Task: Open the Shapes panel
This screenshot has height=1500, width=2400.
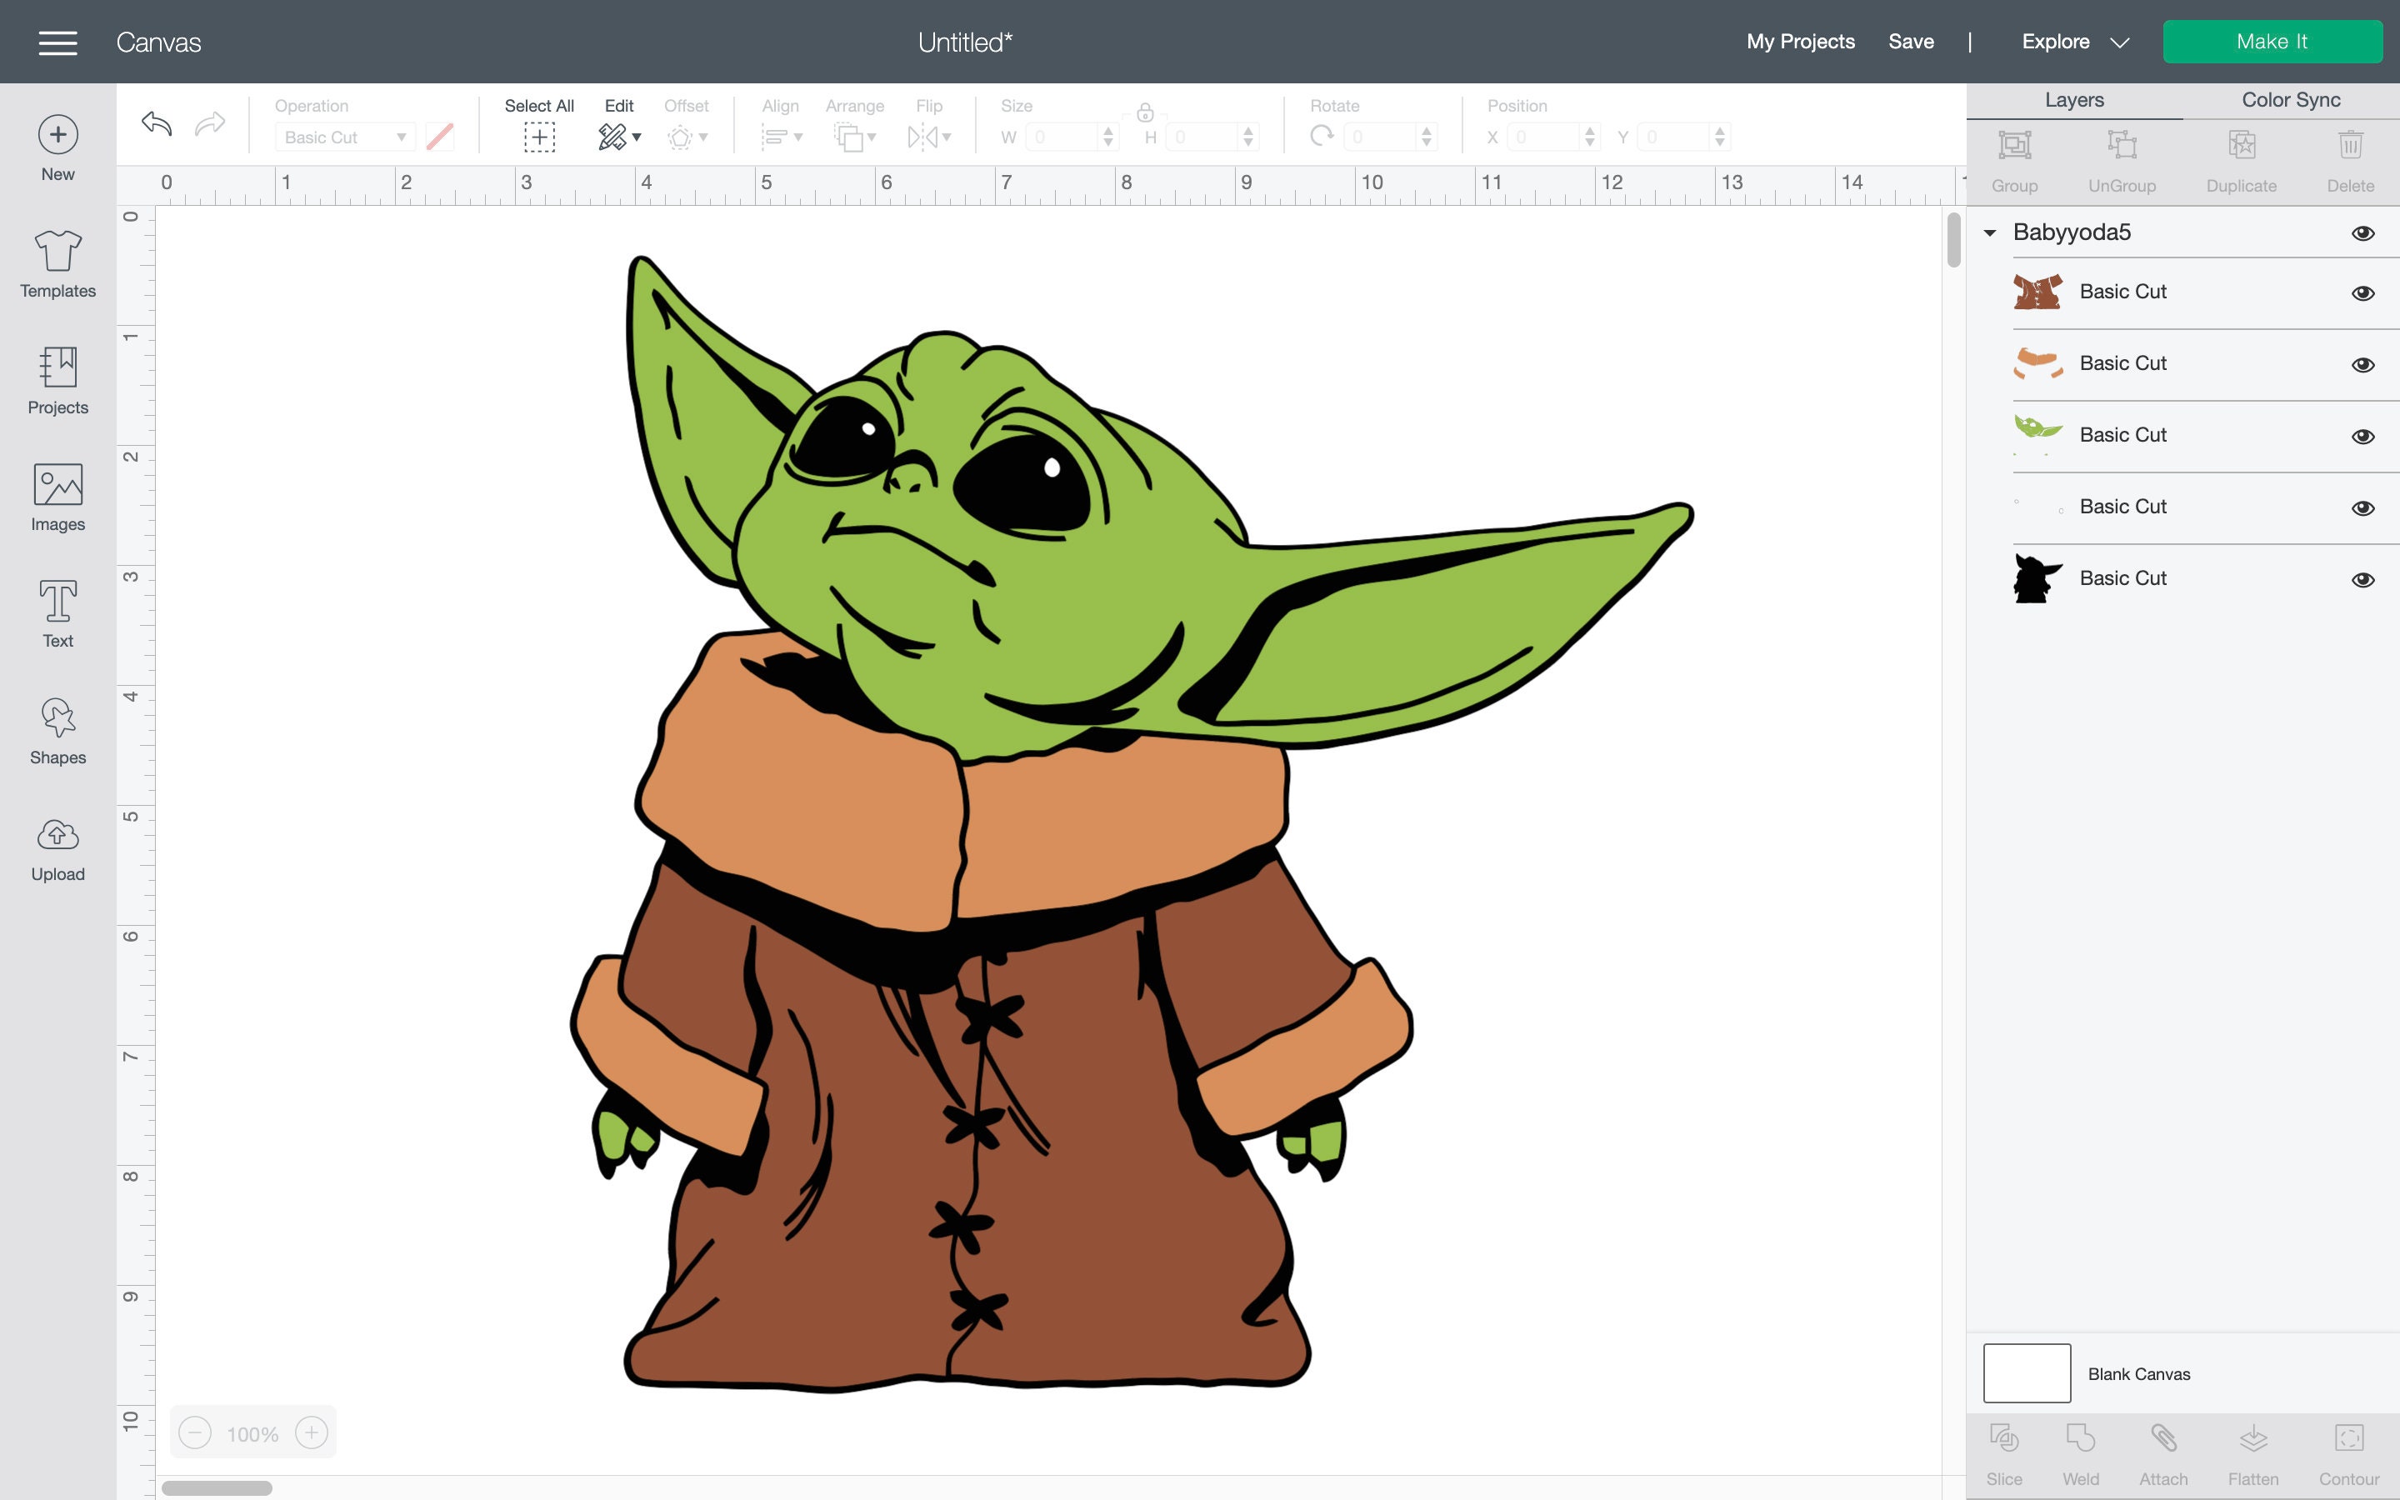Action: click(x=57, y=732)
